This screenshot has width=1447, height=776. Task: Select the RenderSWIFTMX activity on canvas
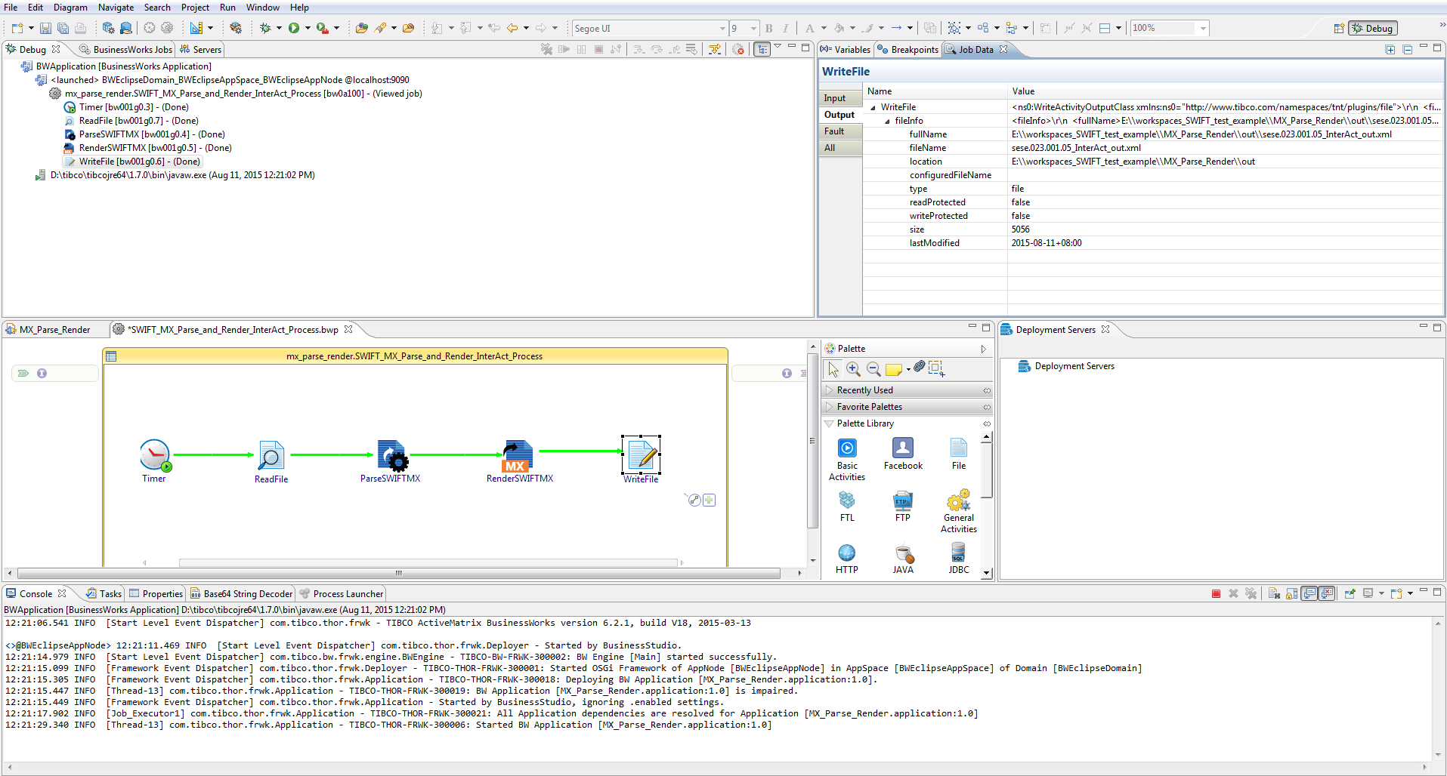coord(520,461)
